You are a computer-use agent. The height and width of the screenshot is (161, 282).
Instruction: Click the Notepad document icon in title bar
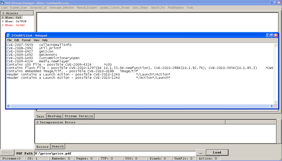[x=9, y=36]
